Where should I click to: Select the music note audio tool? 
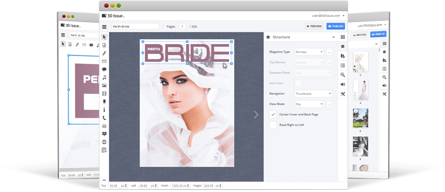(105, 77)
